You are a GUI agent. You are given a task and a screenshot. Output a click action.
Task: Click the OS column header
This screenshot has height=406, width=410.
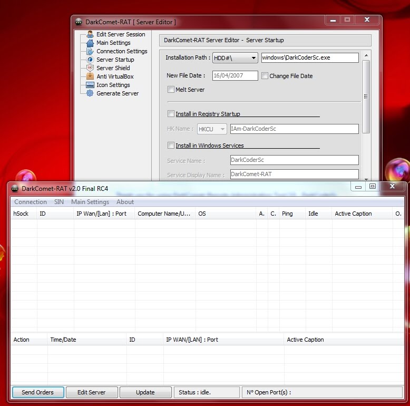226,214
